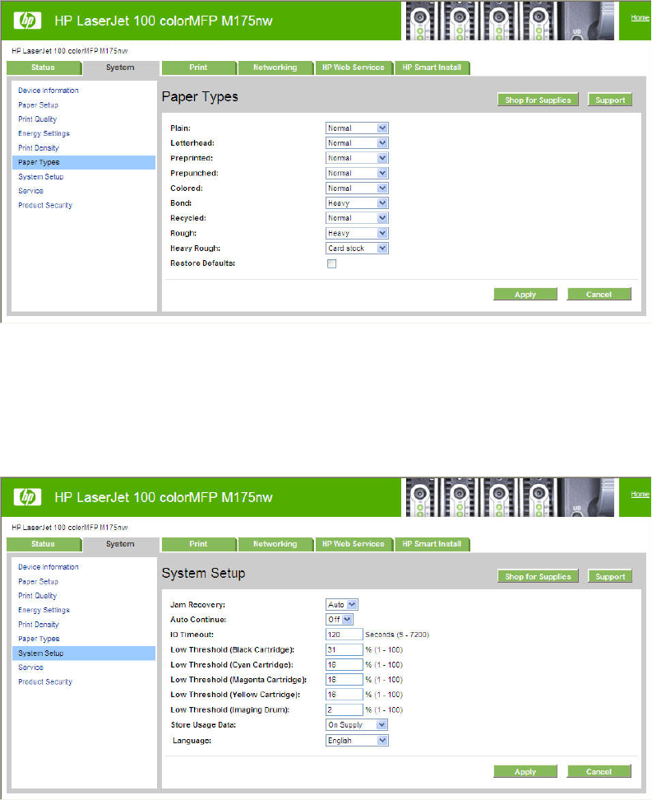Open the Jam Recovery dropdown

click(341, 605)
